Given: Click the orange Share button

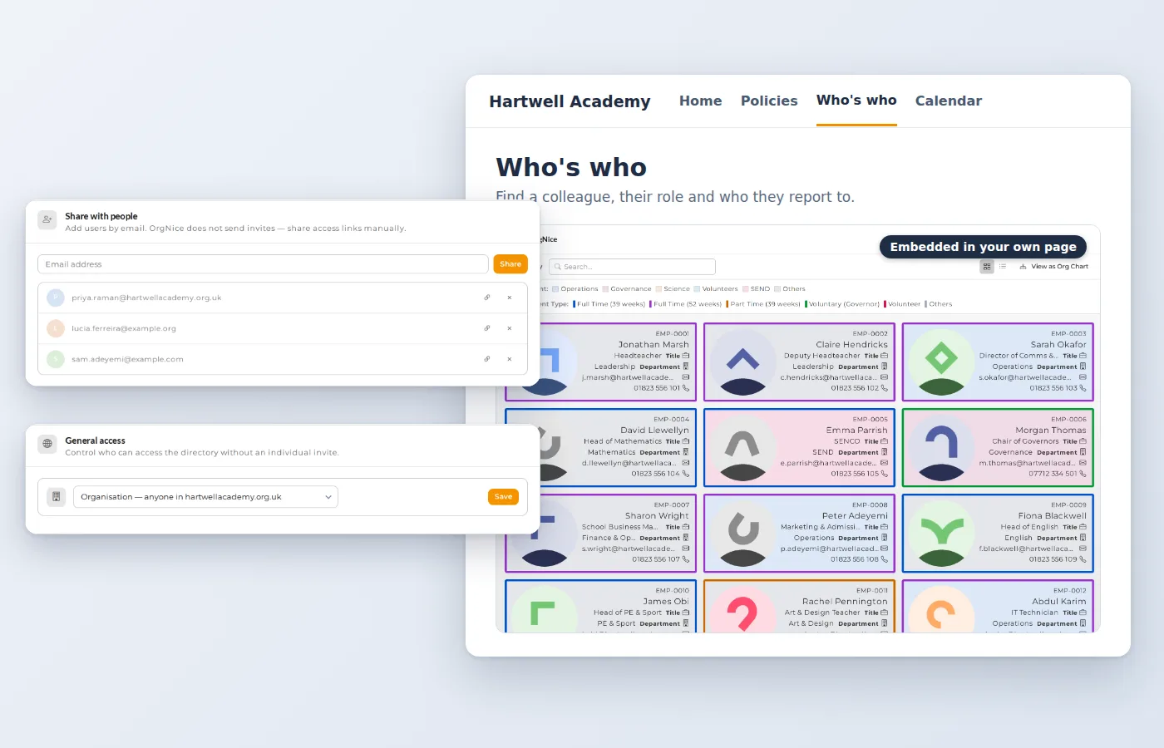Looking at the screenshot, I should 510,264.
